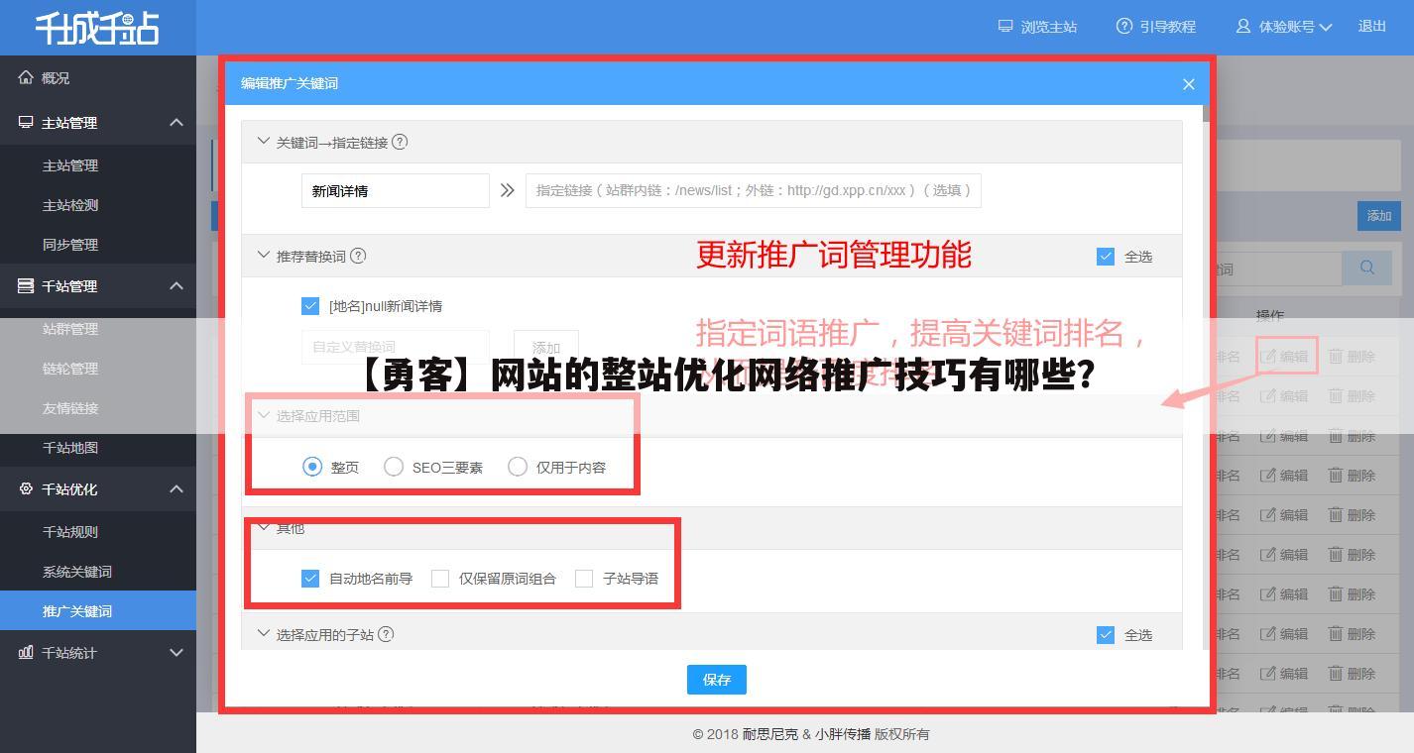Collapse the 选择应用的子站 section

[x=263, y=634]
